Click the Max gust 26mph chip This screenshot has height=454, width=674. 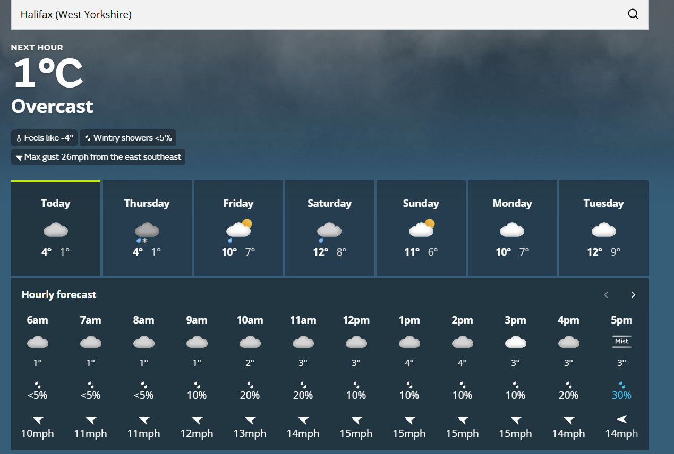(98, 157)
